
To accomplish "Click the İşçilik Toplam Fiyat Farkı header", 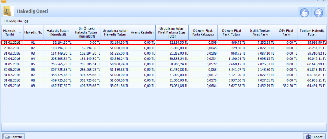I will point(260,32).
